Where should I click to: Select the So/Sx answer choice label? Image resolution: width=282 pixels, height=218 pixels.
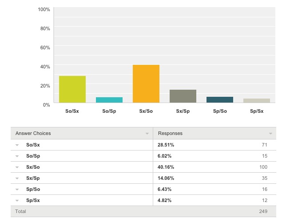click(33, 145)
